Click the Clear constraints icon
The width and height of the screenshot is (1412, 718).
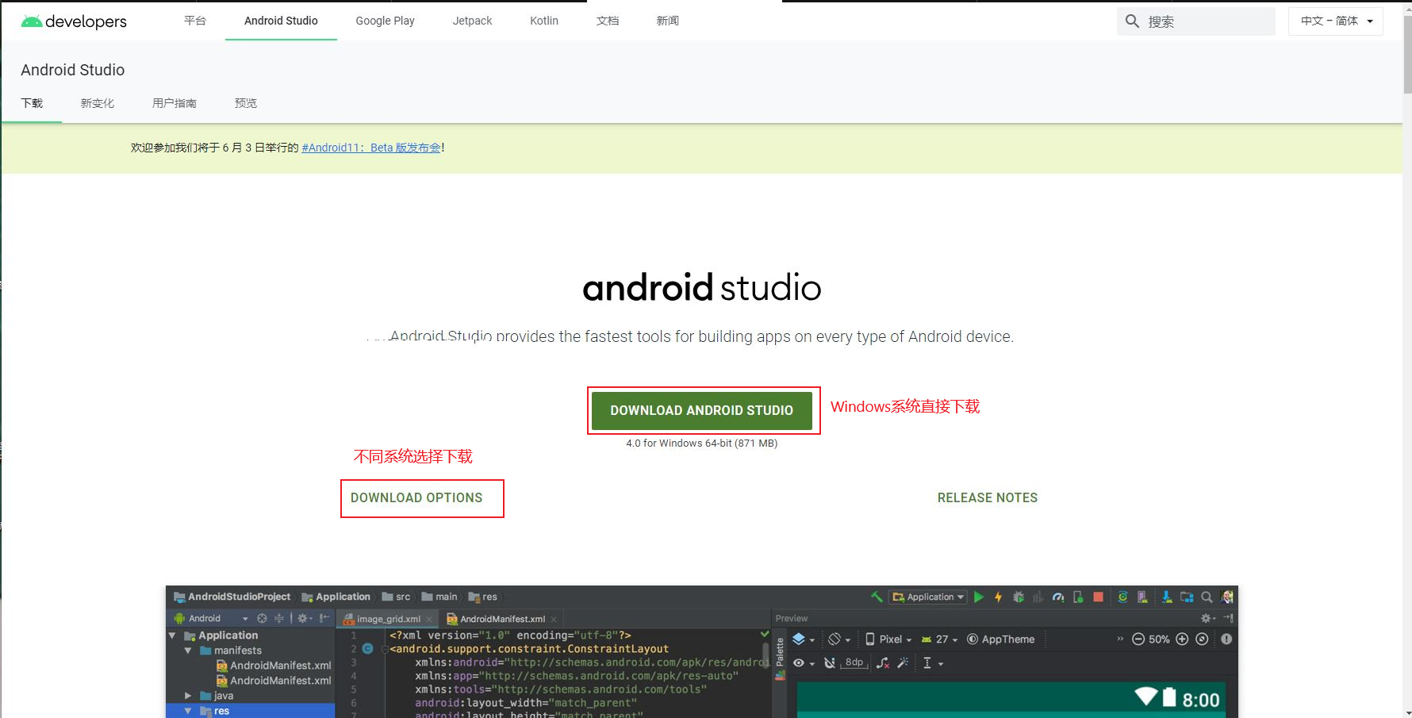coord(883,663)
